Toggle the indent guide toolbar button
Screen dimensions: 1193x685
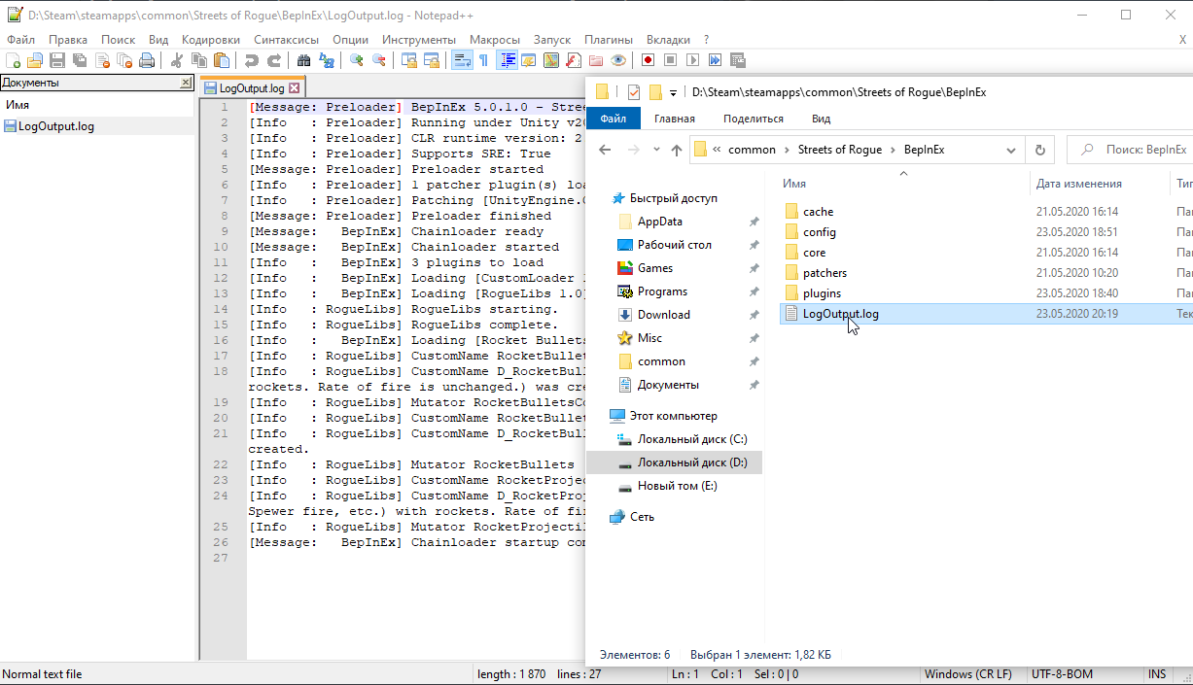tap(508, 60)
